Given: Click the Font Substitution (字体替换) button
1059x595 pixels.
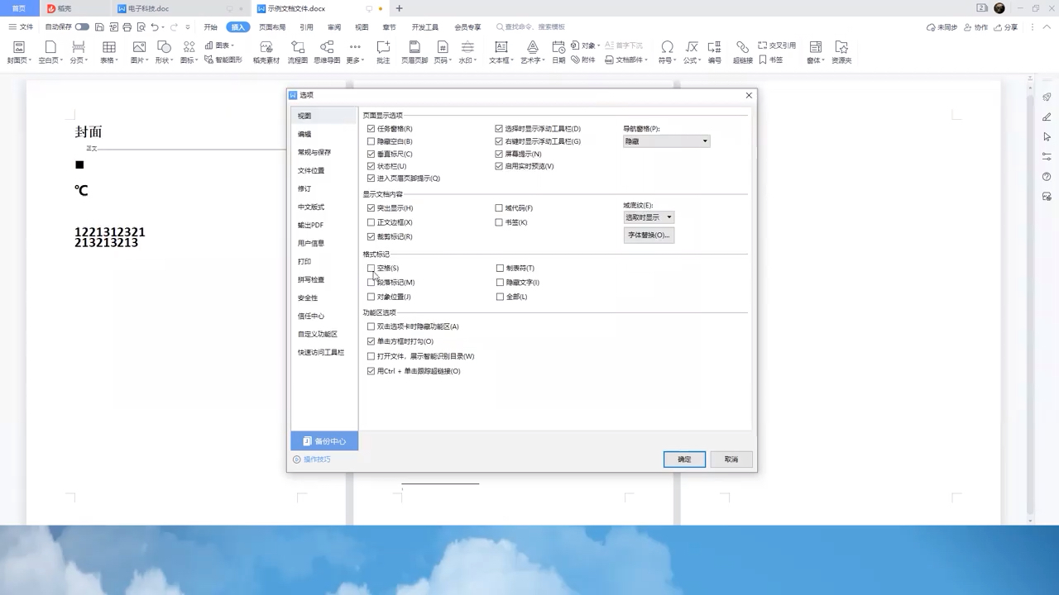Looking at the screenshot, I should click(649, 236).
